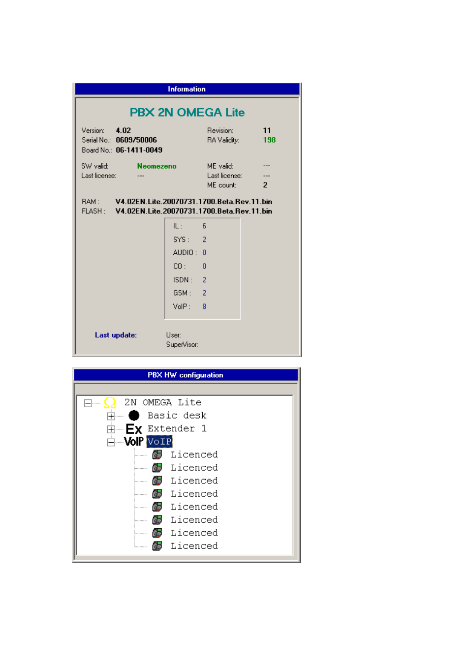Select the 2N OMEGA Lite tree item
The width and height of the screenshot is (470, 664).
163,402
